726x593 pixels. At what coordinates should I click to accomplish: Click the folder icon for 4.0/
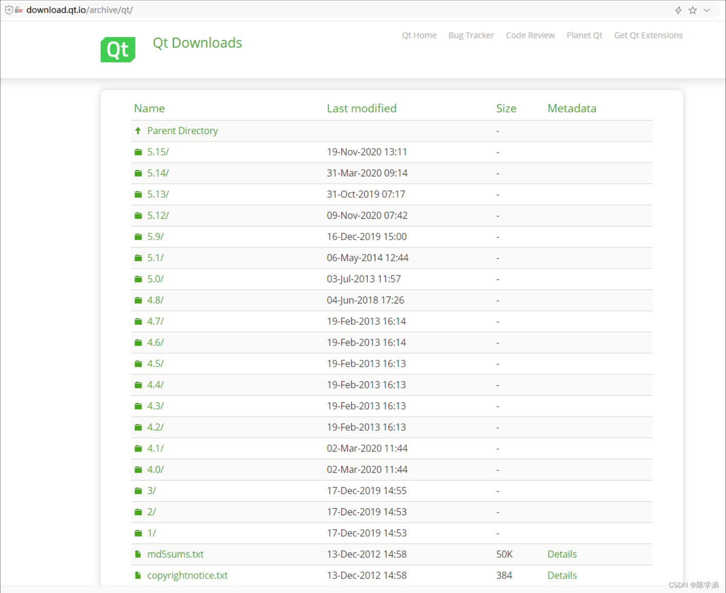pyautogui.click(x=138, y=470)
